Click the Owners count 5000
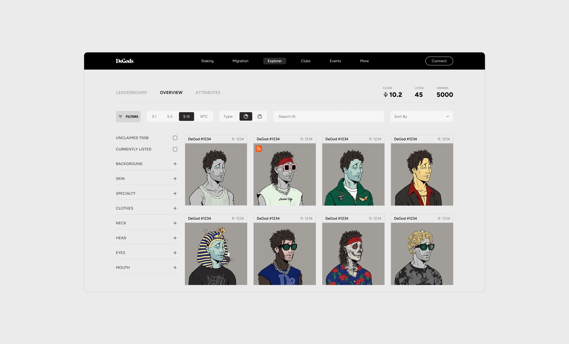The height and width of the screenshot is (344, 569). (x=445, y=95)
